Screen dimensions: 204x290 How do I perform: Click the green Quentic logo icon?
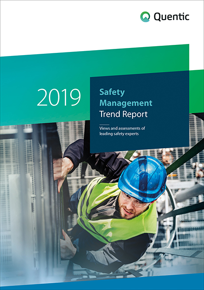tap(145, 17)
